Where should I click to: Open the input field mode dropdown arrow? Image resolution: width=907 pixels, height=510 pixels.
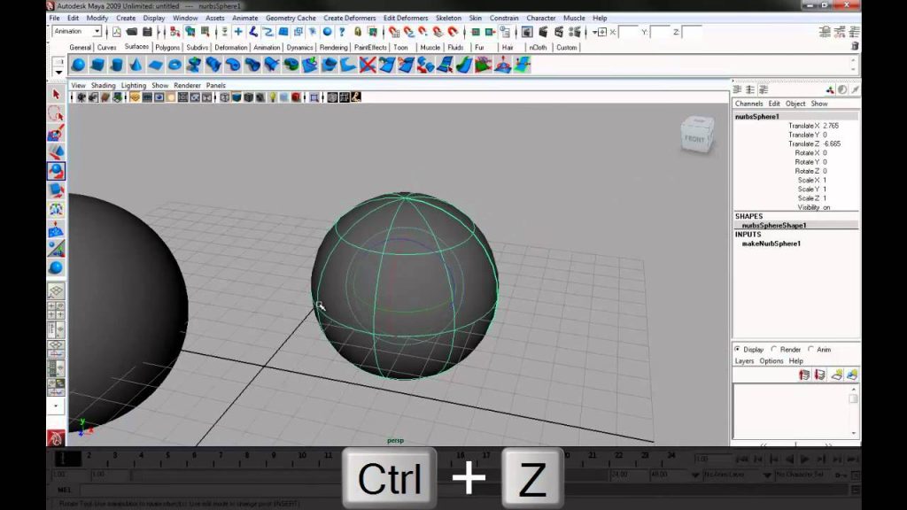(x=594, y=33)
